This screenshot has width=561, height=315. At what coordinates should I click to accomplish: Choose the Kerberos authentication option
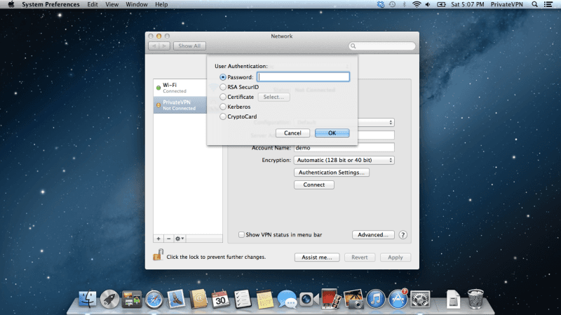pos(223,107)
